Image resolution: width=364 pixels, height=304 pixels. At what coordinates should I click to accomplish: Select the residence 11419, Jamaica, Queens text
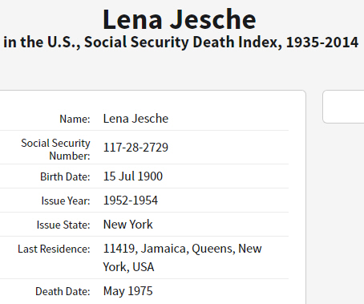coord(169,249)
